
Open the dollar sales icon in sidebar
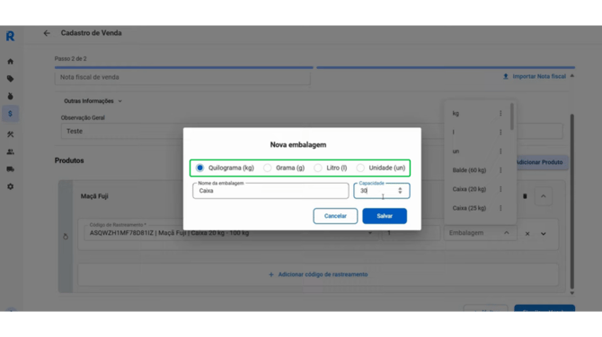tap(11, 114)
